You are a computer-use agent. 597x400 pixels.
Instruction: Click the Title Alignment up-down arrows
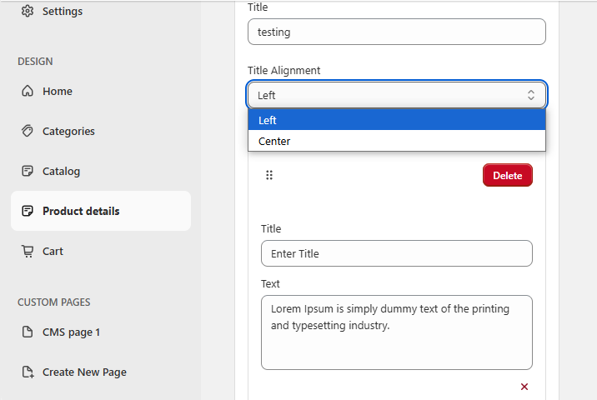click(x=531, y=95)
